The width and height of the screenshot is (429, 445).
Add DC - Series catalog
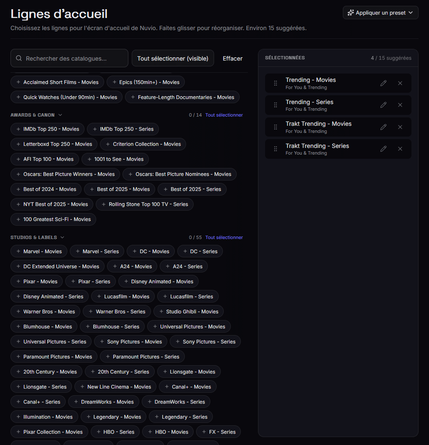(200, 252)
